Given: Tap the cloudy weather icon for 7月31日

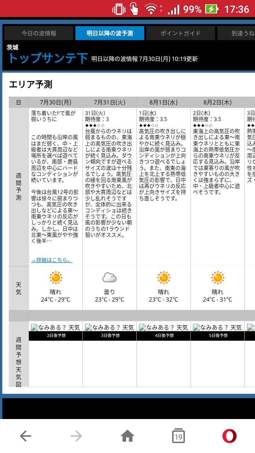Looking at the screenshot, I should 109,278.
